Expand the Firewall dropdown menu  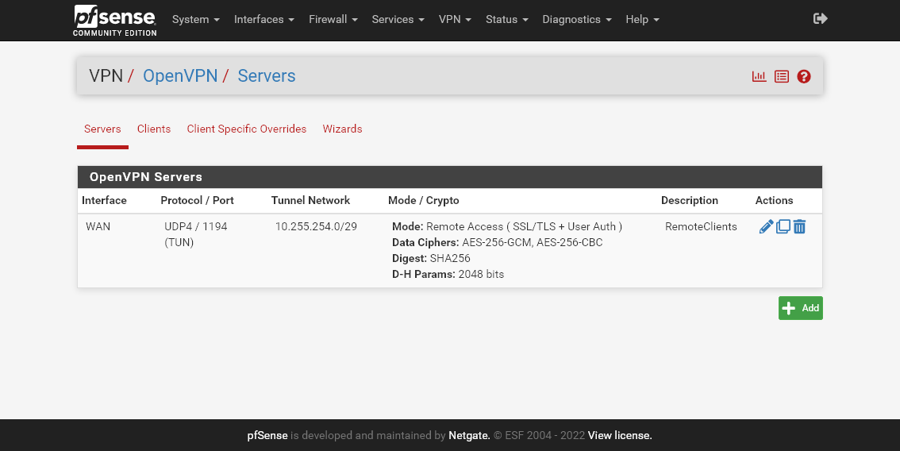[x=333, y=19]
